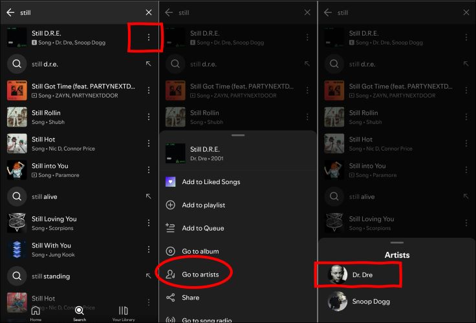Select 'still alive' search suggestion in left panel

[80, 196]
